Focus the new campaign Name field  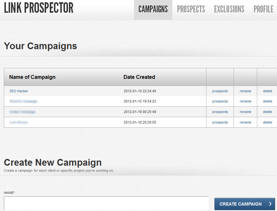pos(106,203)
